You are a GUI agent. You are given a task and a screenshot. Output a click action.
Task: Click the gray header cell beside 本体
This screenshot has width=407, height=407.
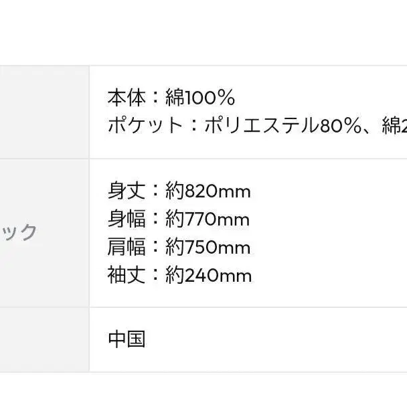coord(44,112)
